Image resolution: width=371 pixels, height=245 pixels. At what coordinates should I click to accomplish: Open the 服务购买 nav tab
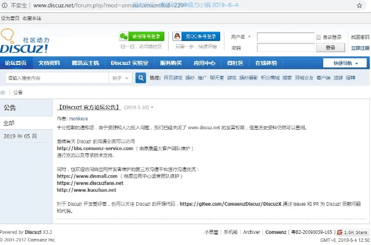pos(171,63)
